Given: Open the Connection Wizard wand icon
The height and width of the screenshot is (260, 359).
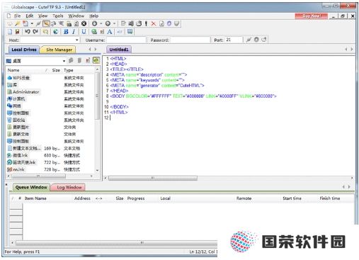Looking at the screenshot, I should point(17,23).
